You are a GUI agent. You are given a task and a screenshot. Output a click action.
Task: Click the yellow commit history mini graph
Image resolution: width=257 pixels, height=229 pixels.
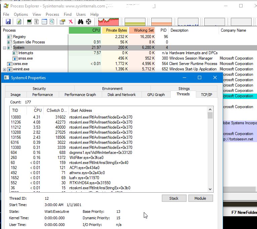click(x=135, y=22)
